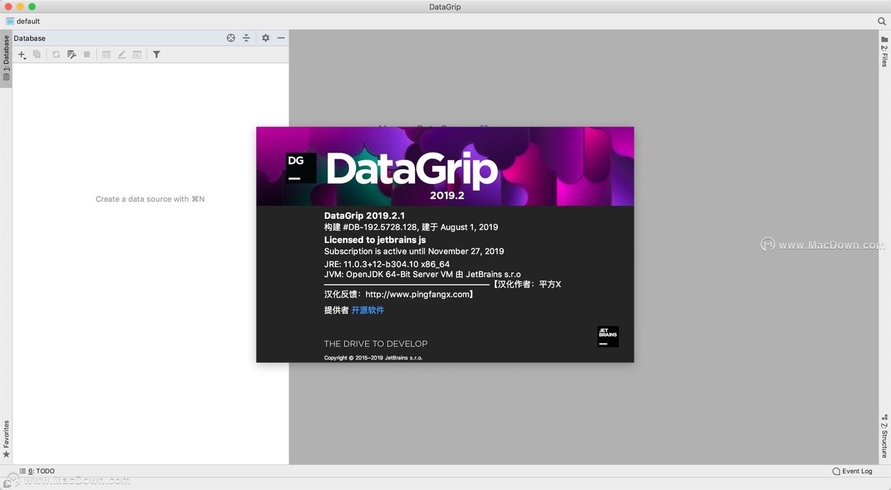The image size is (891, 490).
Task: Click the Database panel title
Action: (x=30, y=38)
